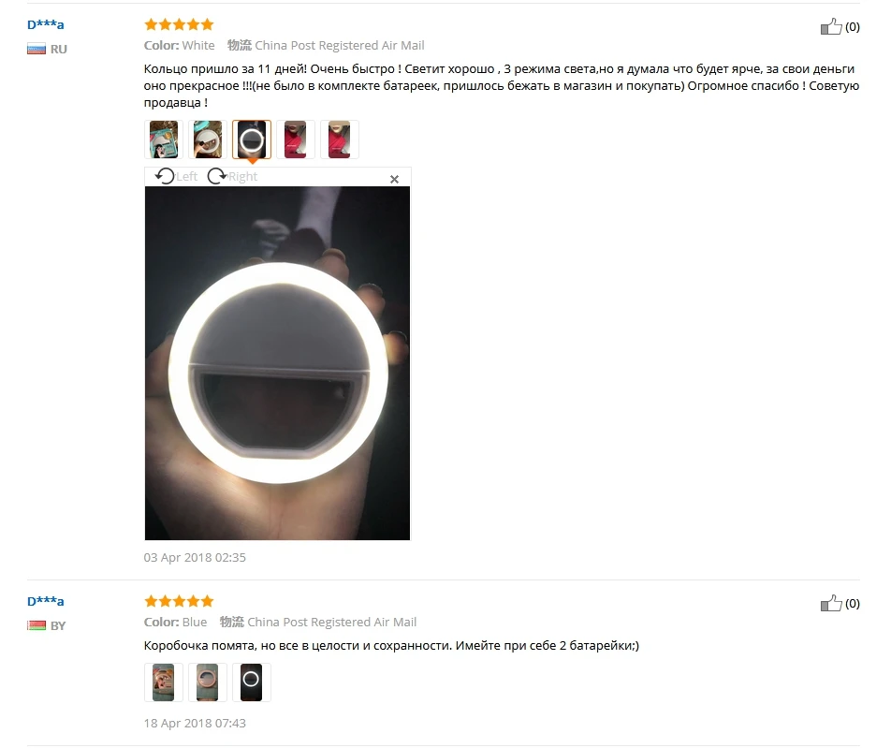Open second review's pink ring thumbnail
891x748 pixels.
(x=208, y=682)
